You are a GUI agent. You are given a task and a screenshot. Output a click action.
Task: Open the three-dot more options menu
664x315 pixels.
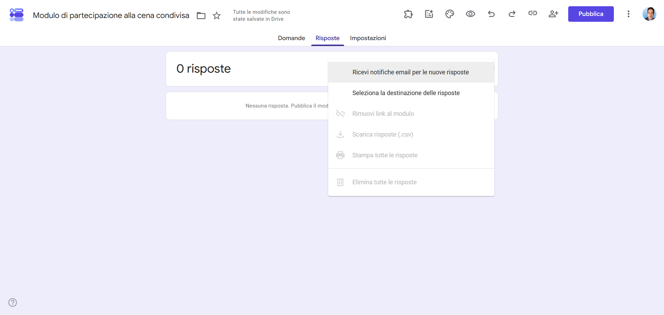(x=628, y=14)
